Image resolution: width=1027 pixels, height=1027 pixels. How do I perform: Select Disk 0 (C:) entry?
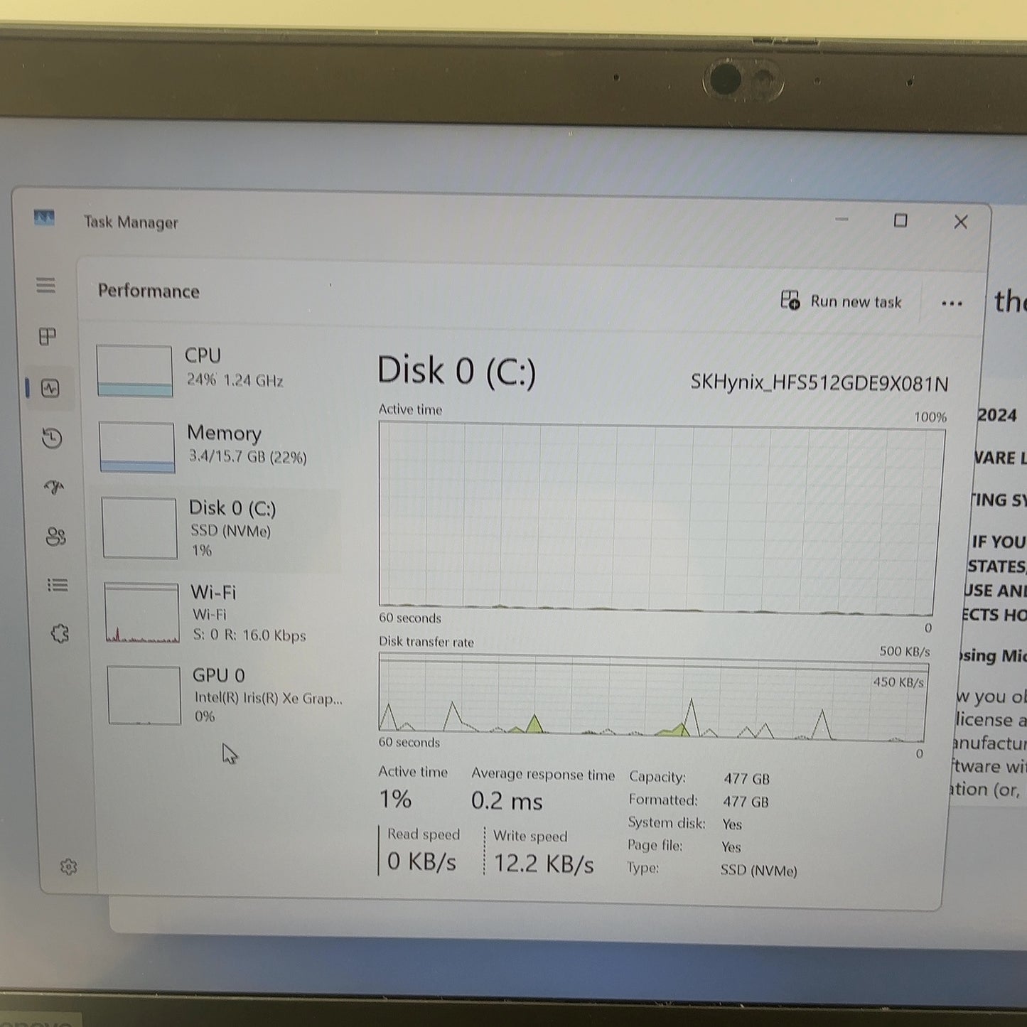pos(217,528)
